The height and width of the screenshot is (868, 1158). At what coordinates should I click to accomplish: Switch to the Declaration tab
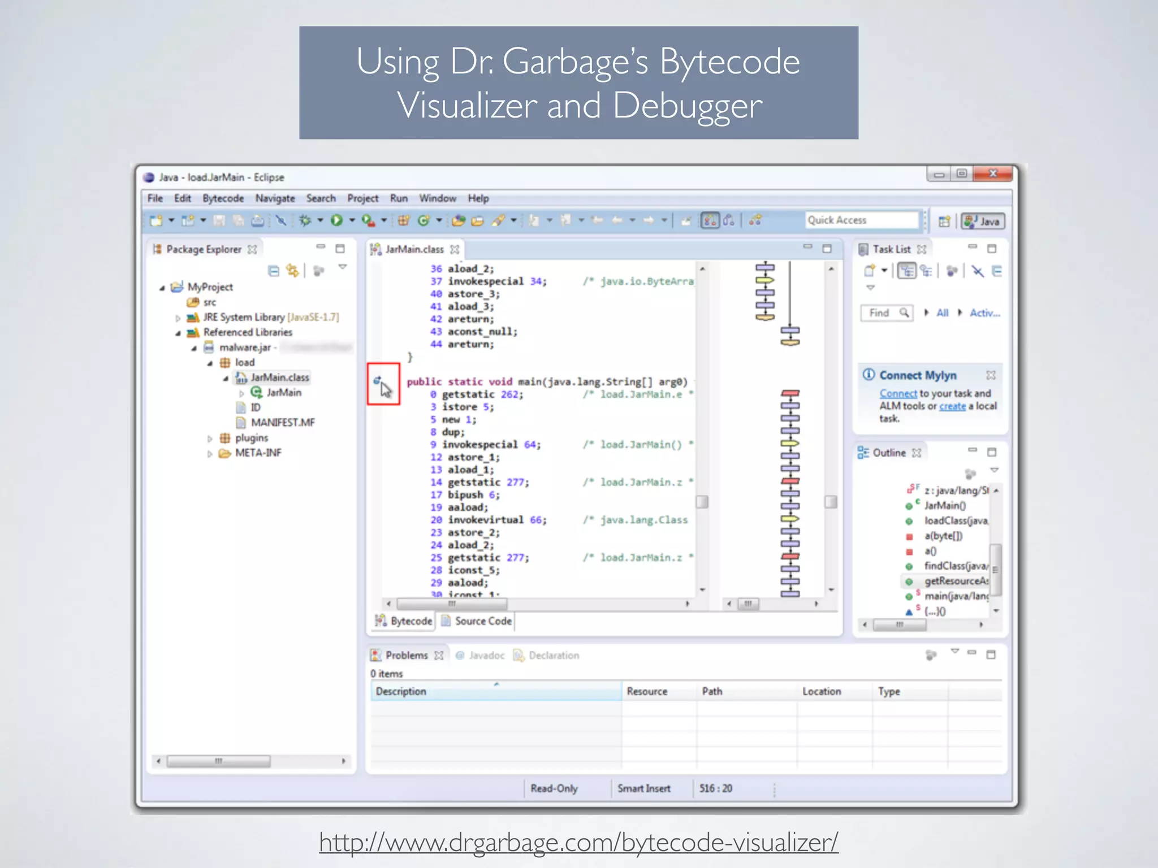point(546,655)
